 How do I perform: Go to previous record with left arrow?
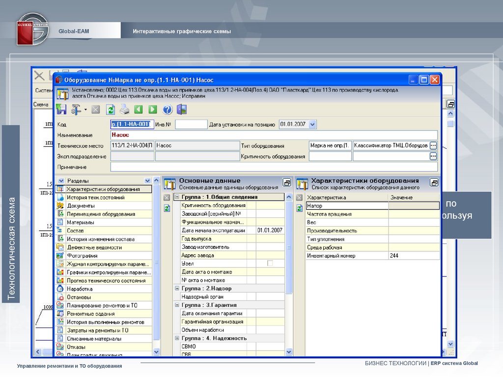point(139,109)
